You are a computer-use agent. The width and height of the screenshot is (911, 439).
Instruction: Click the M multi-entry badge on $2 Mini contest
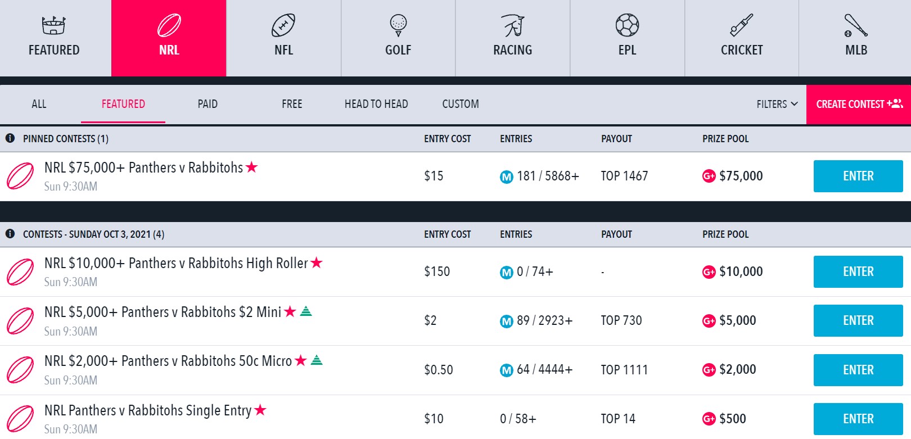[x=507, y=322]
